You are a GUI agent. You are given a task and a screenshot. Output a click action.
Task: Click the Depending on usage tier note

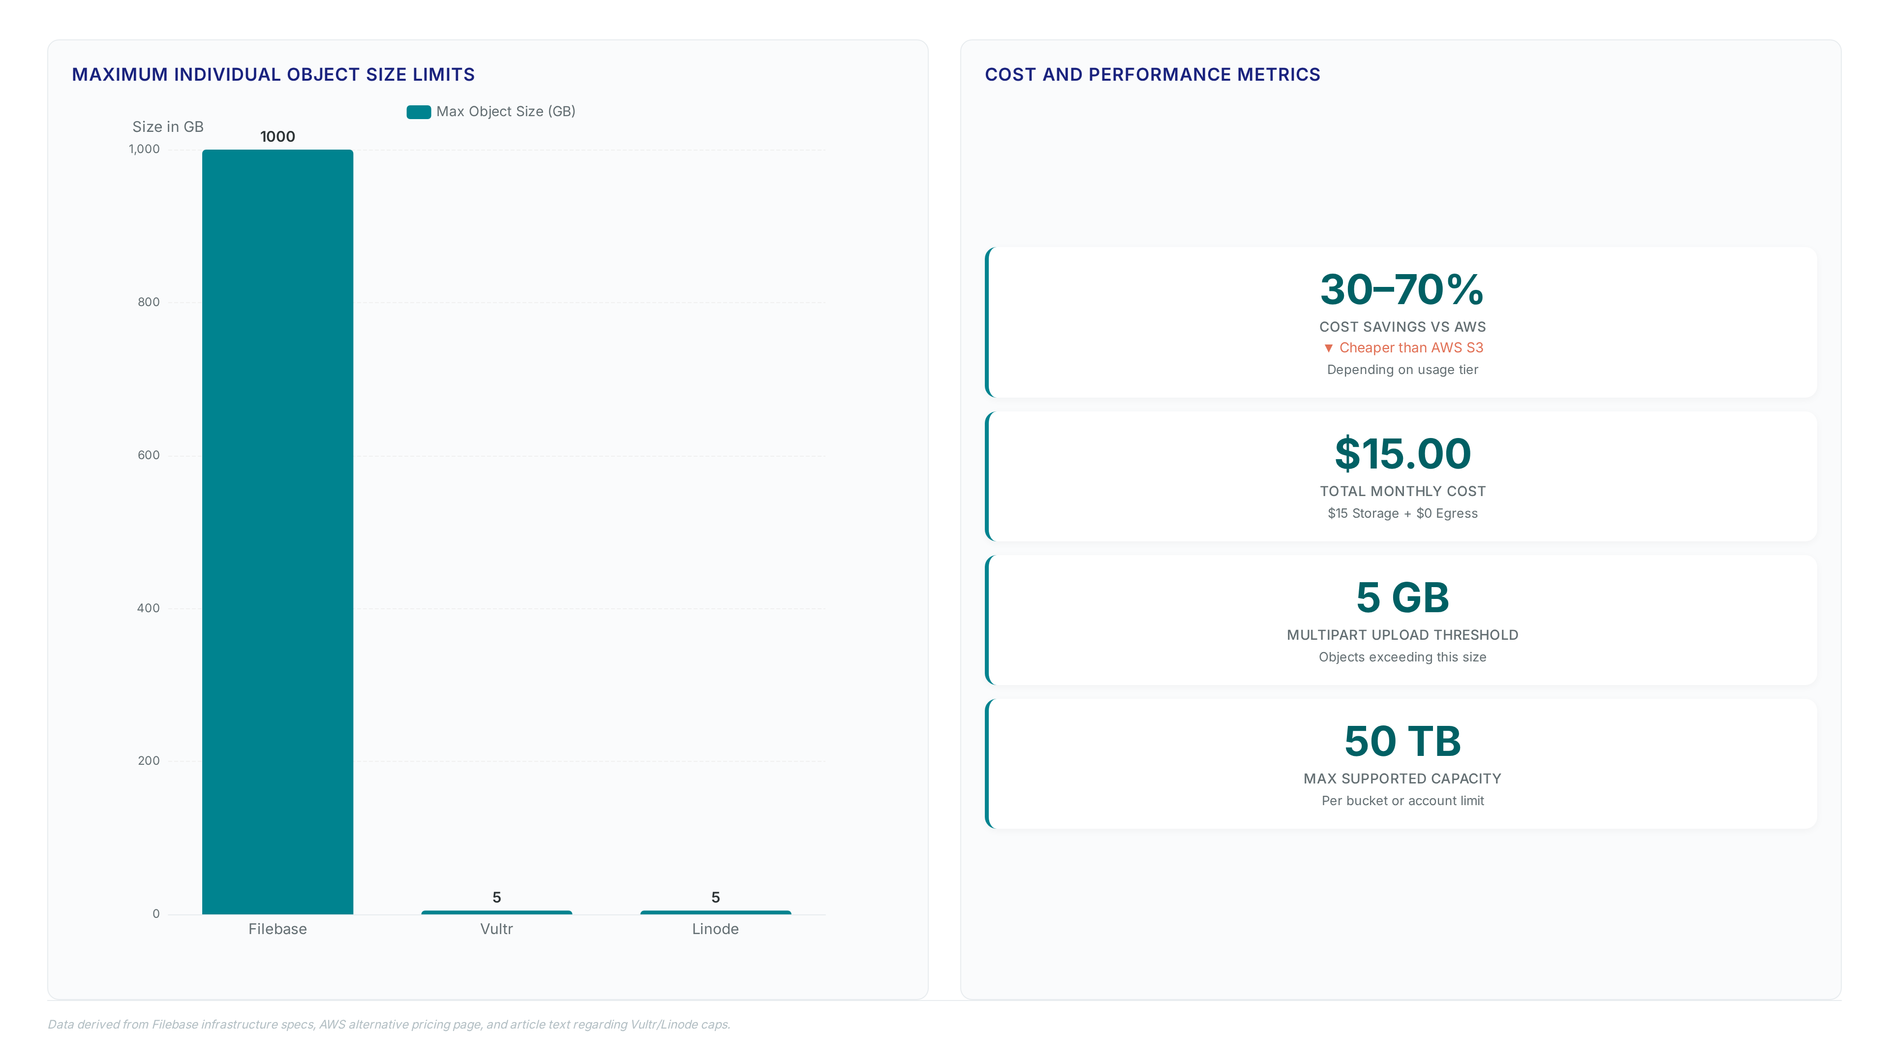1403,370
